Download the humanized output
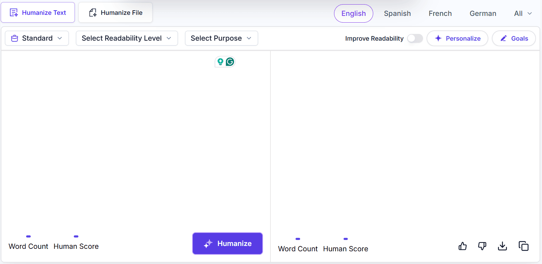542x264 pixels. tap(502, 246)
